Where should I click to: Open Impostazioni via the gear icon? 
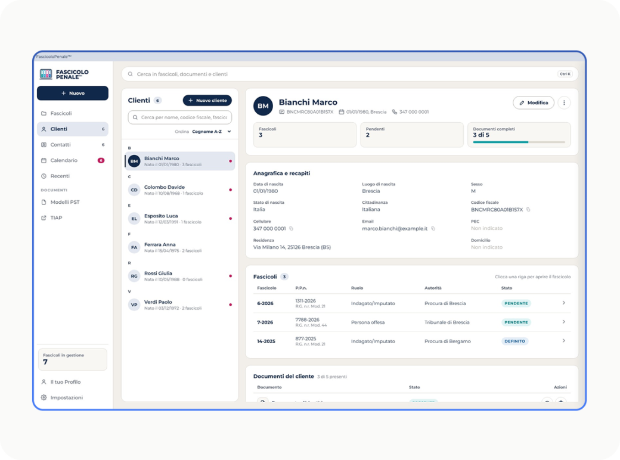[44, 397]
